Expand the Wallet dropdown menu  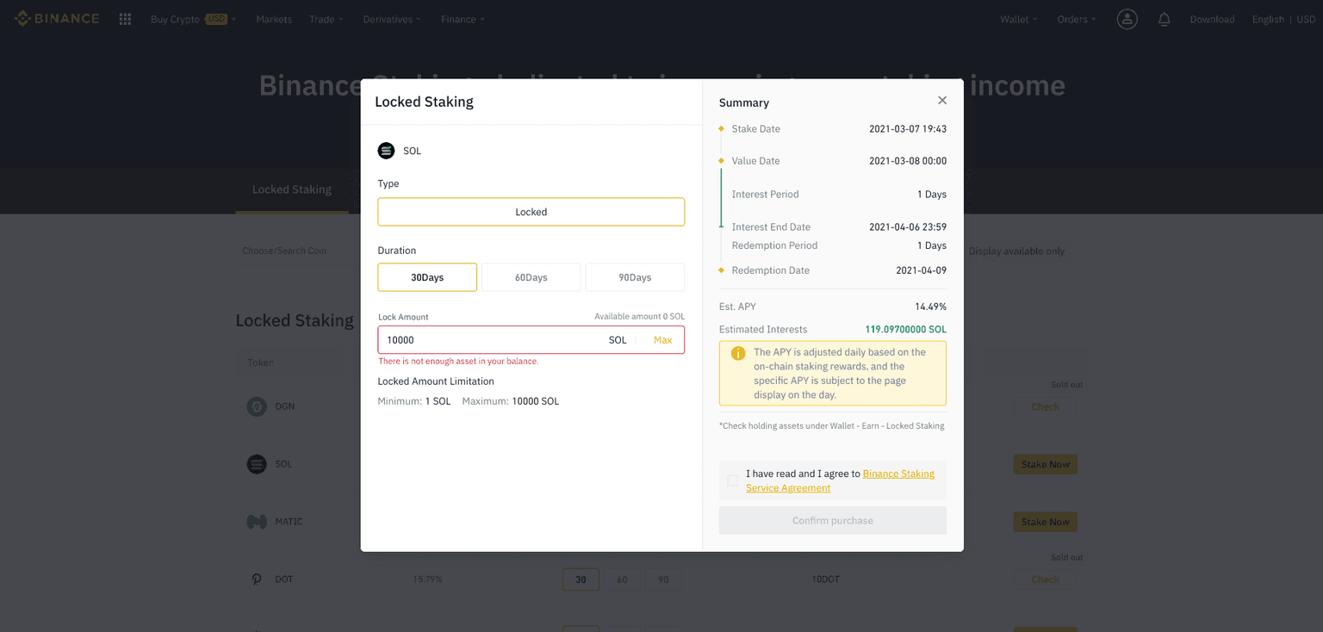[x=1019, y=19]
